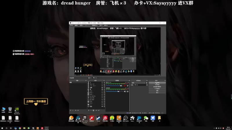The image size is (232, 130).
Task: Open the scene transition properties gear
Action: [147, 83]
